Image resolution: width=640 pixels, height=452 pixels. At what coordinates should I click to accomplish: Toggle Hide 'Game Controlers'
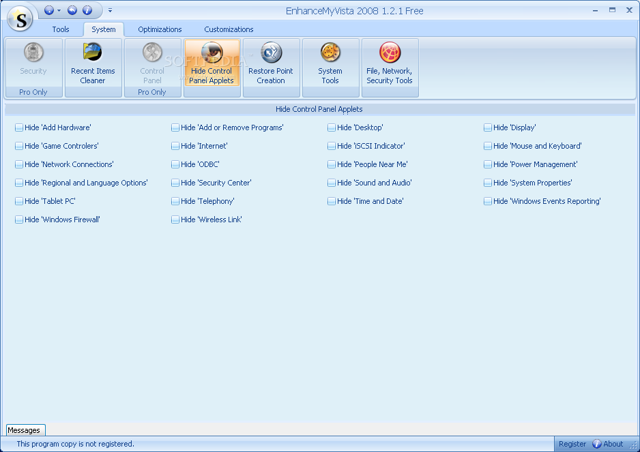[x=19, y=146]
